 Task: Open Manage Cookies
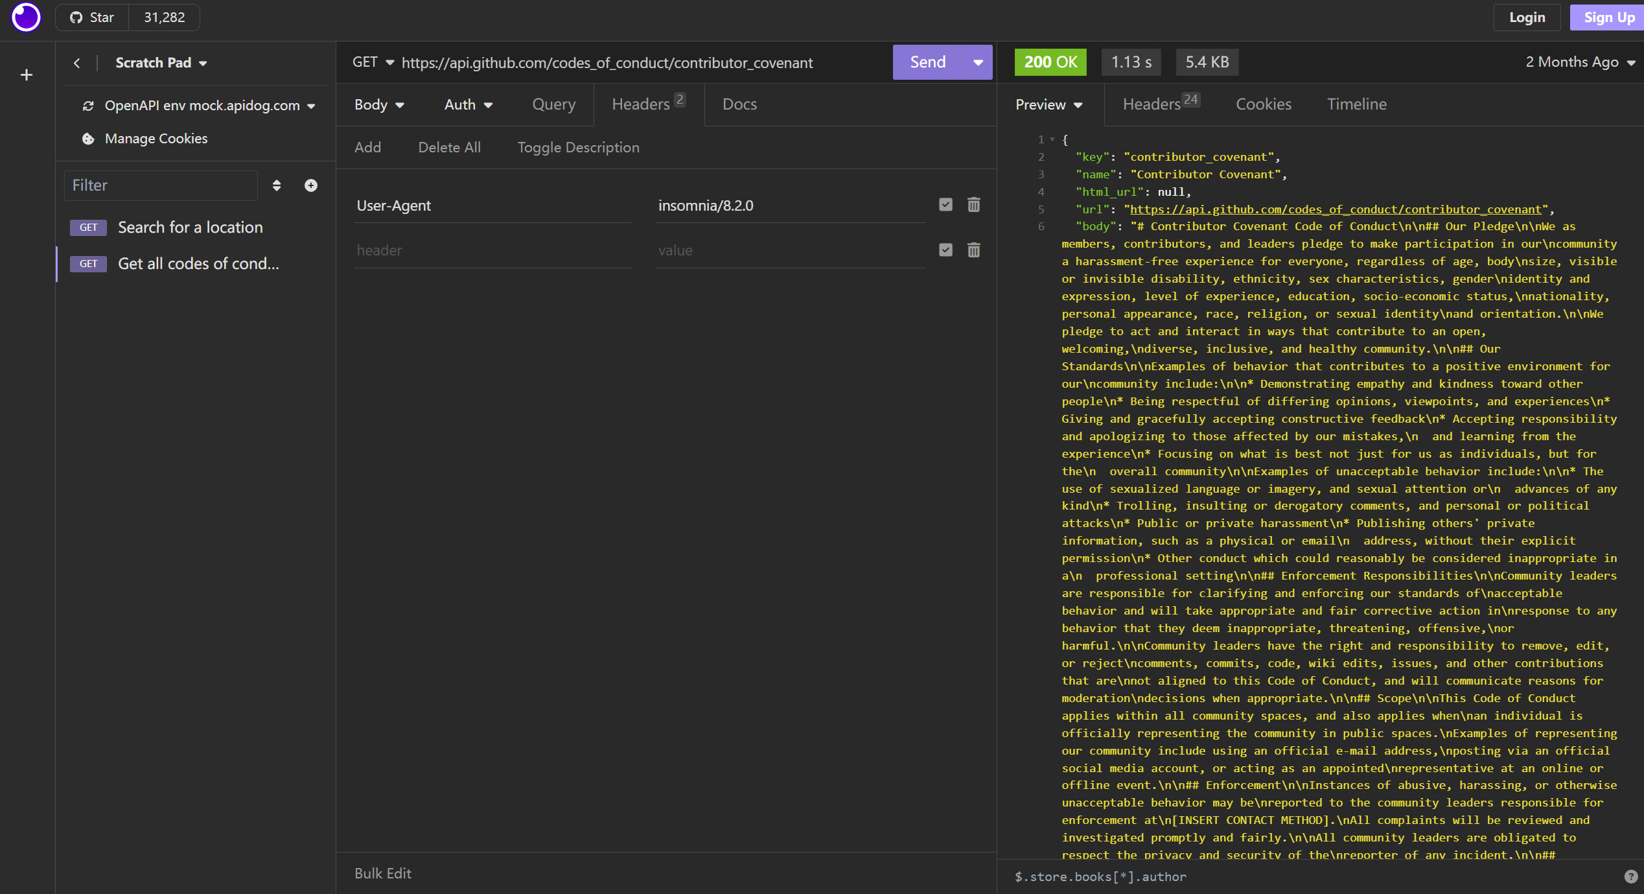coord(156,139)
